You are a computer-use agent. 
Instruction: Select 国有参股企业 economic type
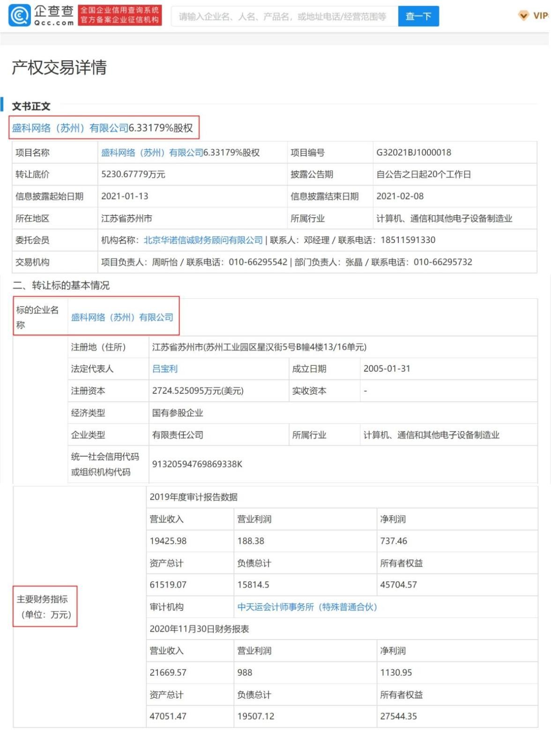pos(178,413)
